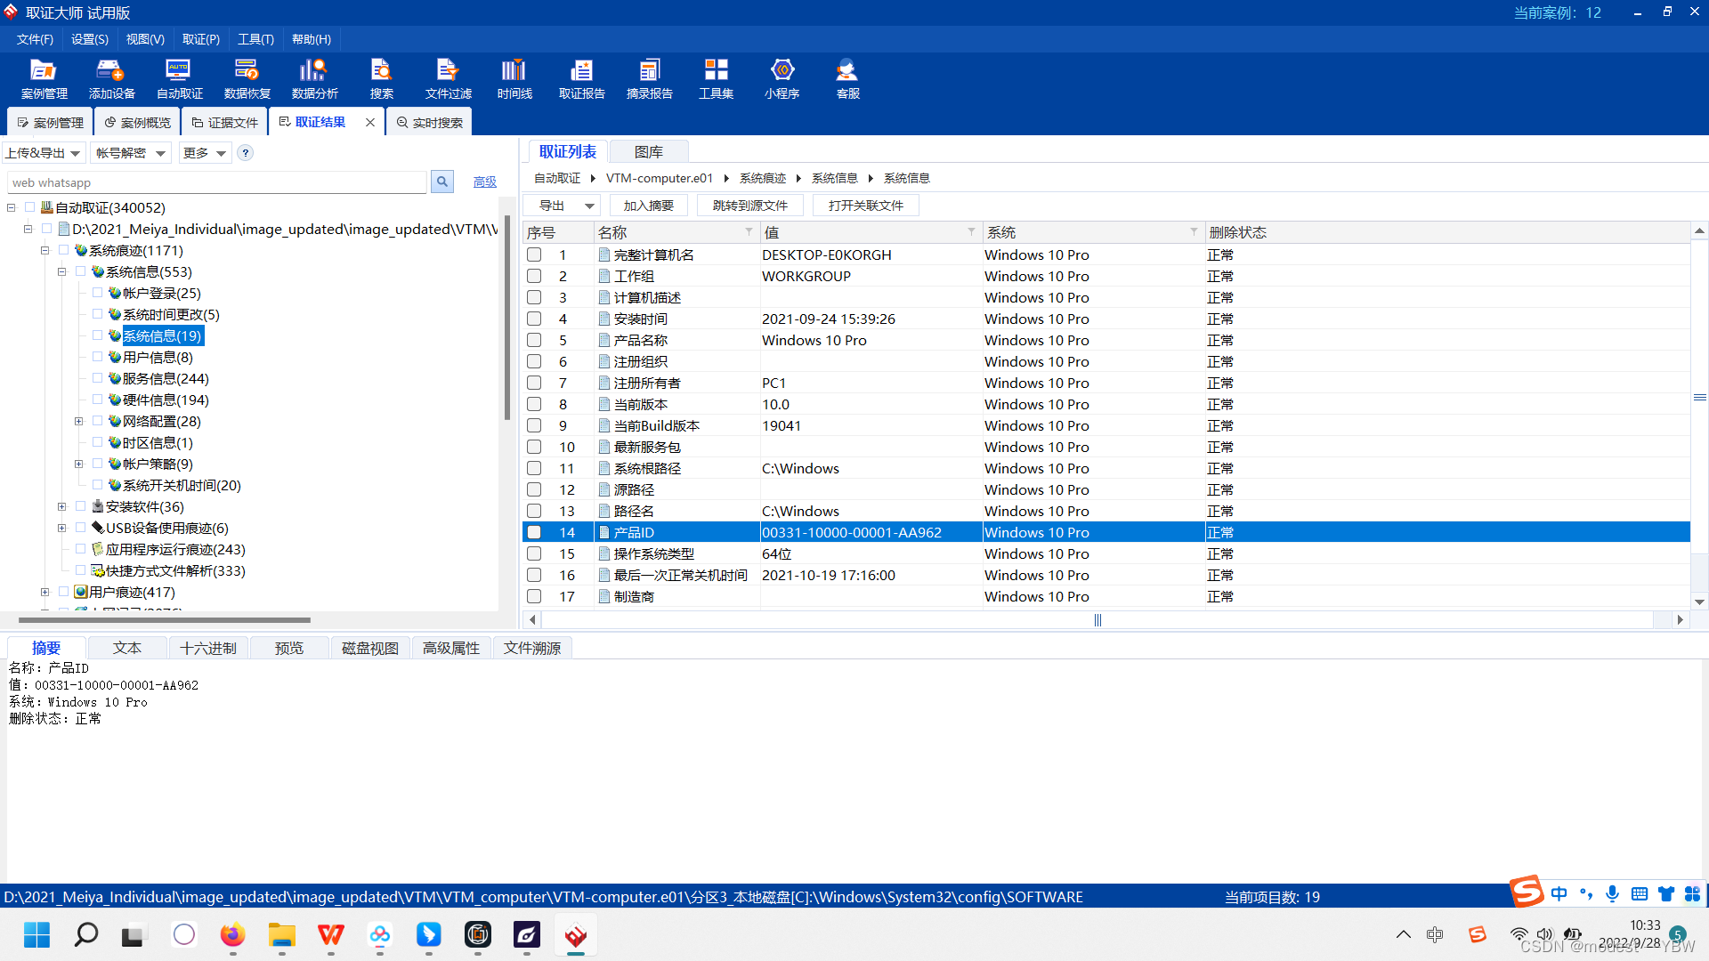This screenshot has height=961, width=1709.
Task: Open the 上传&导出 dropdown
Action: click(x=44, y=153)
